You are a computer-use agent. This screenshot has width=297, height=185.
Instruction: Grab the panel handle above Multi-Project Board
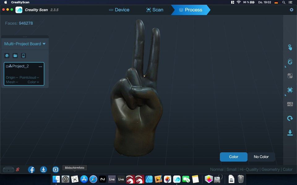click(25, 37)
